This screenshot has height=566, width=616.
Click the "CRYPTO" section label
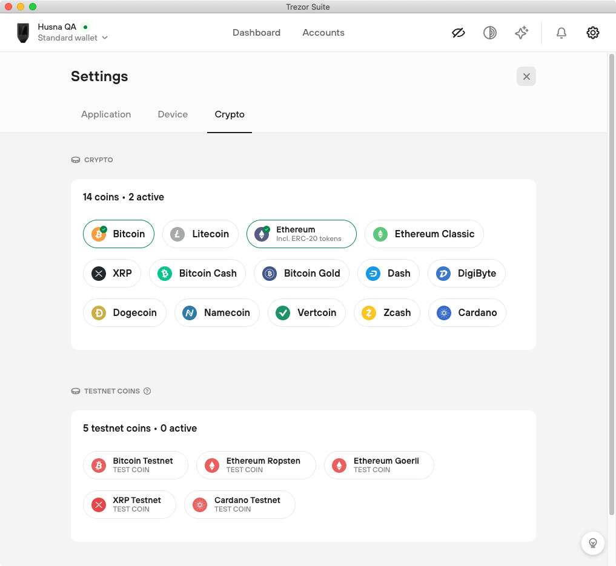[99, 160]
